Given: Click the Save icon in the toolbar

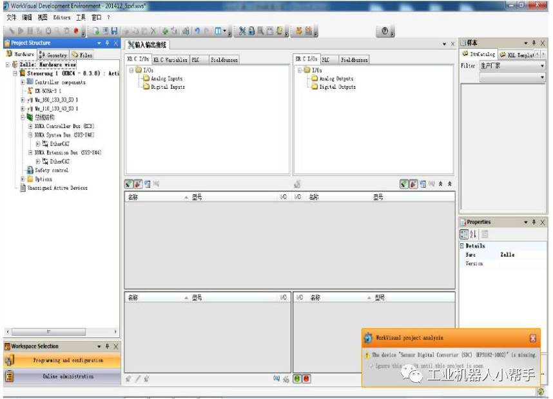Looking at the screenshot, I should (114, 31).
